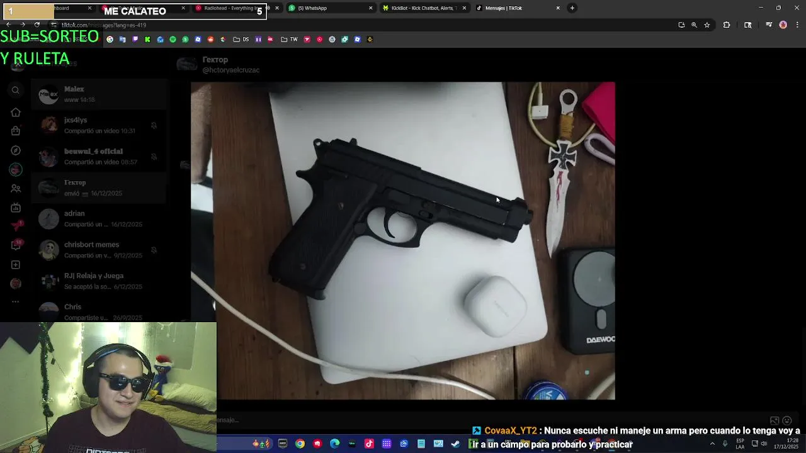Open Google Chrome from taskbar
Image resolution: width=806 pixels, height=453 pixels.
[x=300, y=444]
